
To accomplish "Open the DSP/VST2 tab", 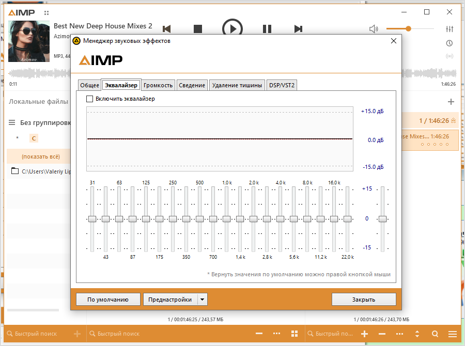I will point(282,85).
